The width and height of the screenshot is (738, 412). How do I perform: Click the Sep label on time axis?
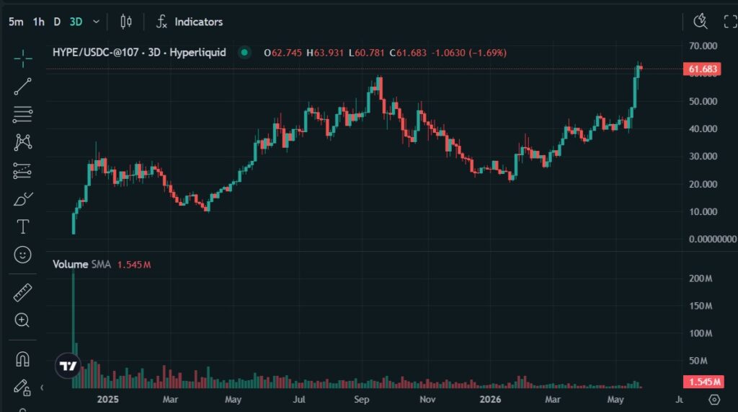(x=362, y=400)
